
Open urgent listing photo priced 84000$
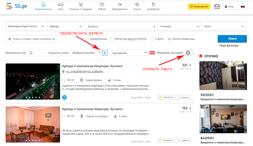223,119
